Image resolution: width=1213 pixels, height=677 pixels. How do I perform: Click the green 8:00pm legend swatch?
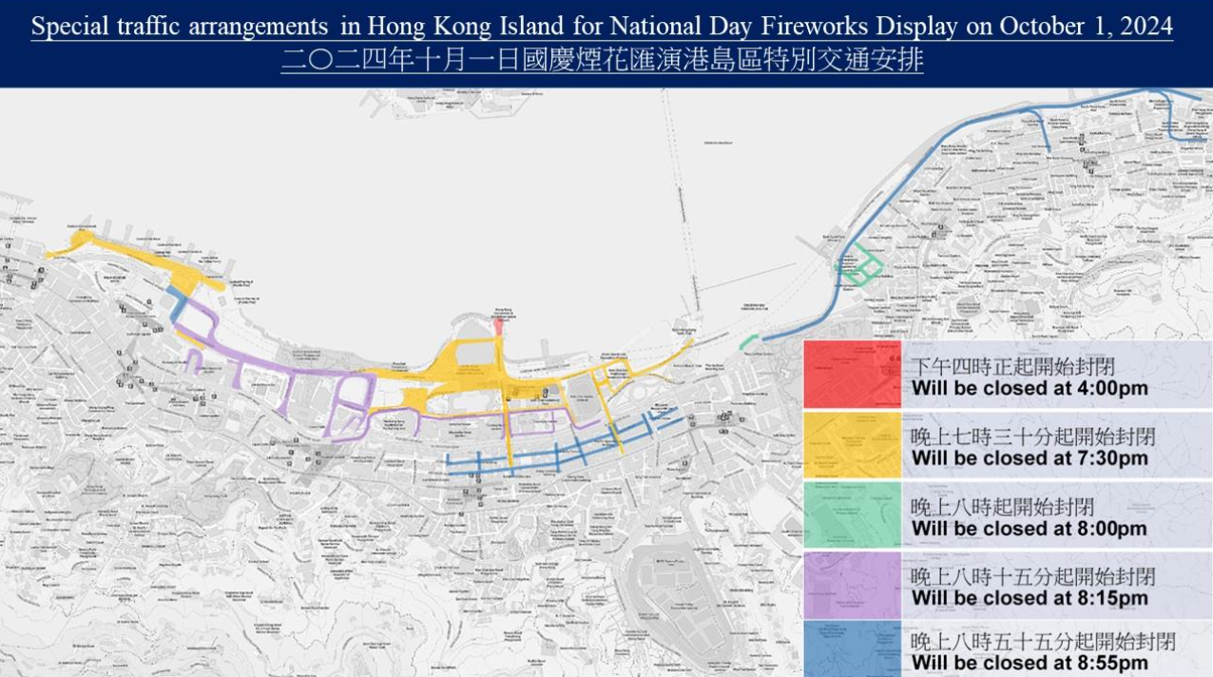[852, 515]
